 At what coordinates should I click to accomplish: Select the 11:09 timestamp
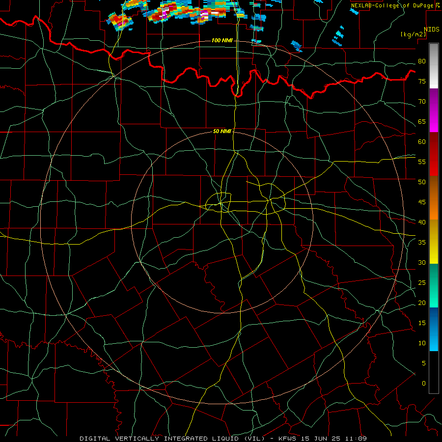pyautogui.click(x=356, y=439)
